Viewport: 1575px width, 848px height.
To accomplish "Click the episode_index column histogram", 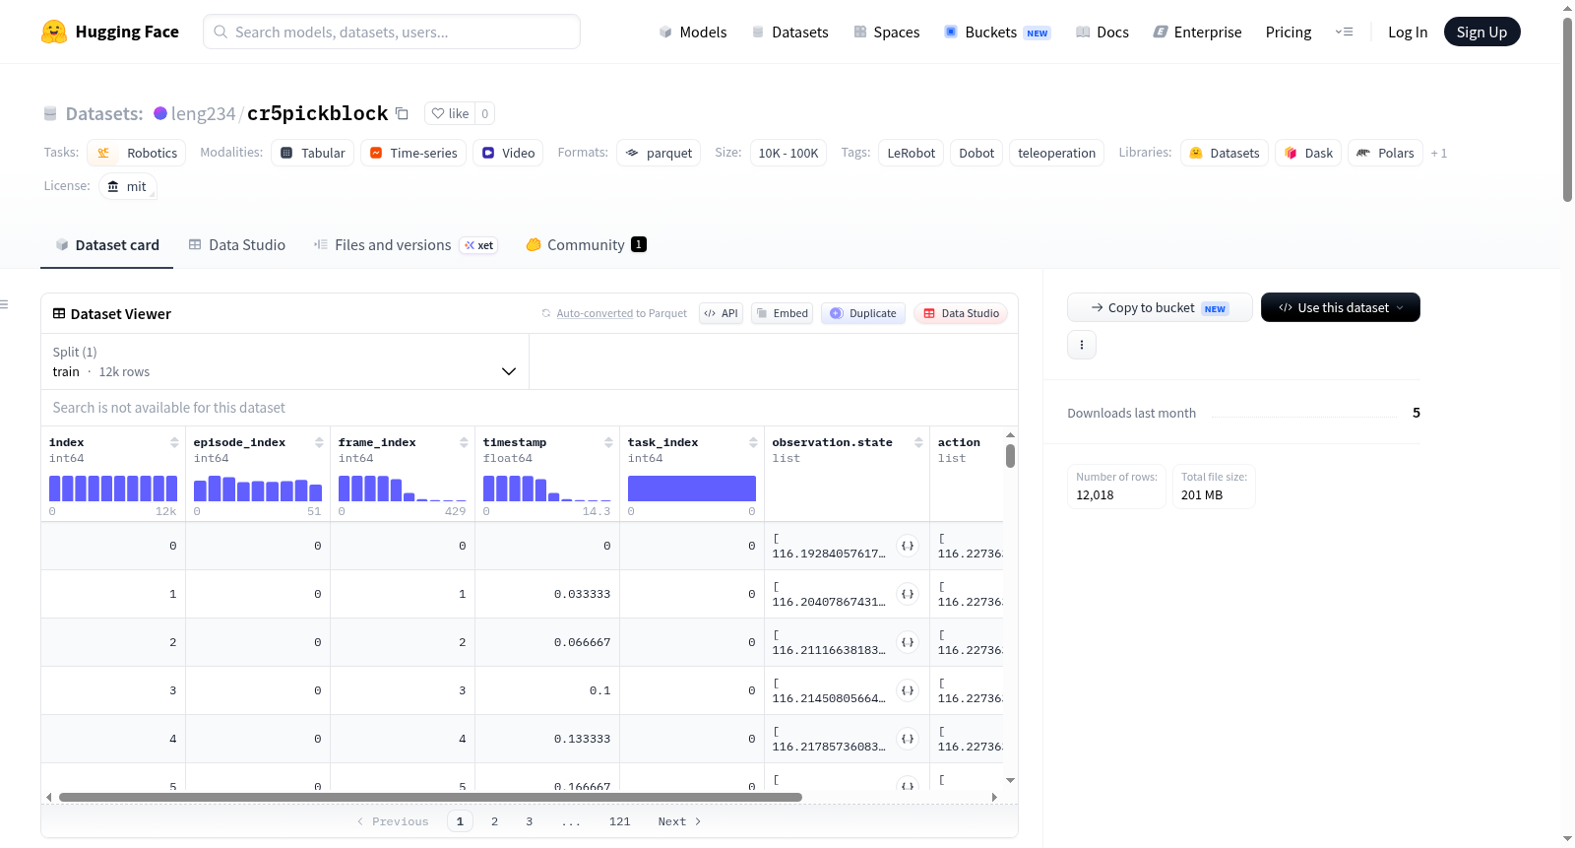I will (x=258, y=489).
